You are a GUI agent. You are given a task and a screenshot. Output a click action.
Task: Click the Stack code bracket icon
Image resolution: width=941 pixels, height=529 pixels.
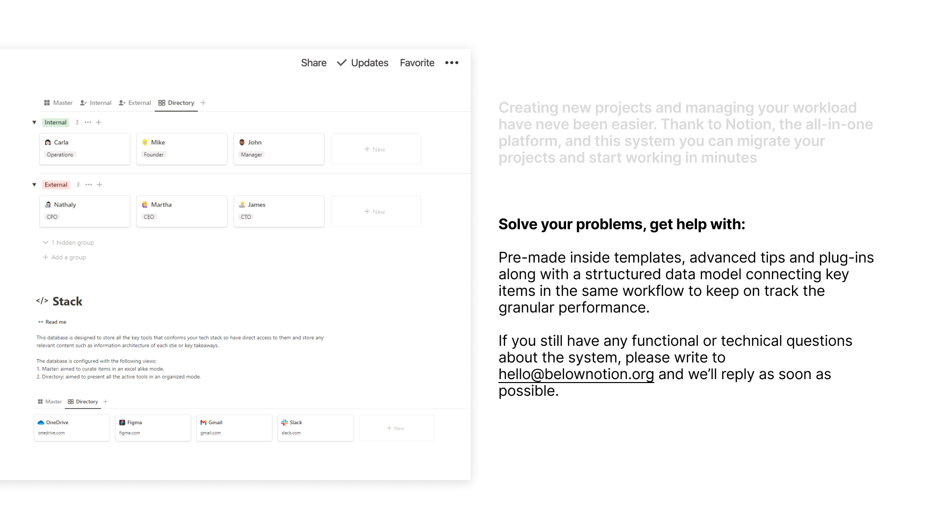(x=42, y=301)
